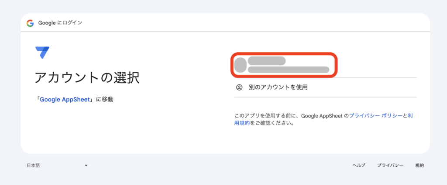Click the Google logo in the header
Image resolution: width=447 pixels, height=185 pixels.
point(30,23)
